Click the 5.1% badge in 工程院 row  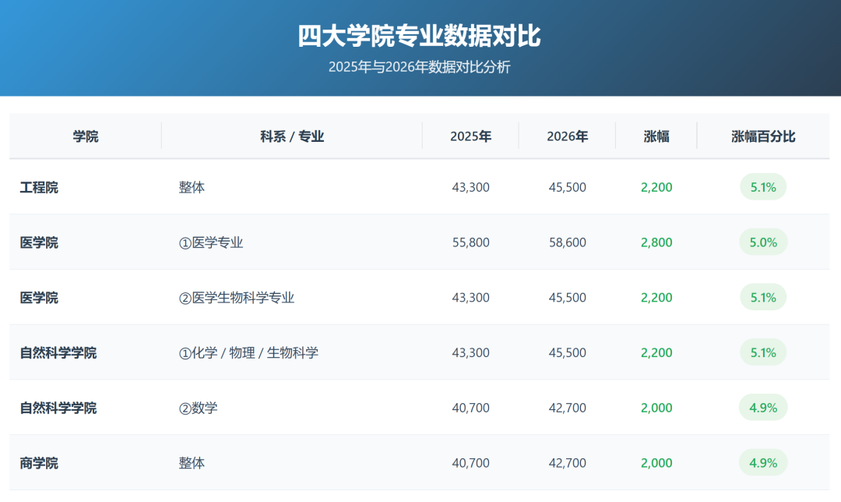[x=763, y=187]
